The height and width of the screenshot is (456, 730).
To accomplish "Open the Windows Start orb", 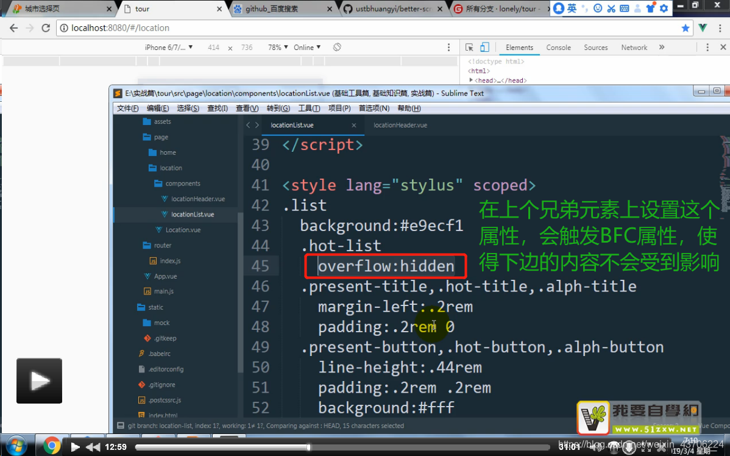I will tap(17, 446).
